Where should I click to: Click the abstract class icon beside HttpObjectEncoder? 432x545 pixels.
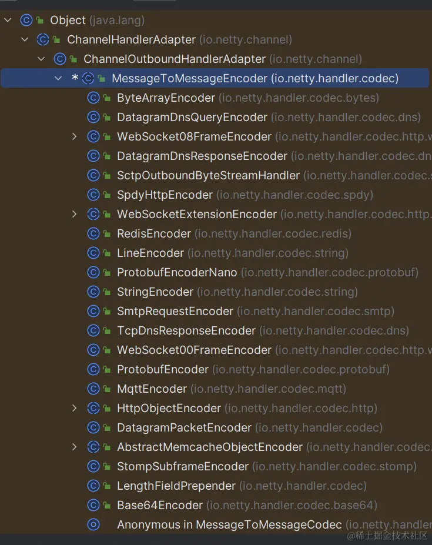pyautogui.click(x=93, y=408)
